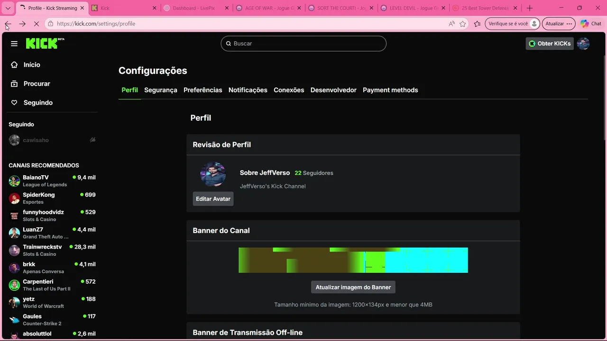Click the Atualizar browser update button

pos(559,24)
